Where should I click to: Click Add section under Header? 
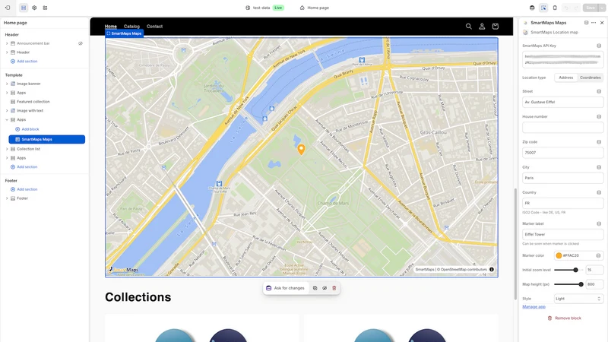(24, 62)
